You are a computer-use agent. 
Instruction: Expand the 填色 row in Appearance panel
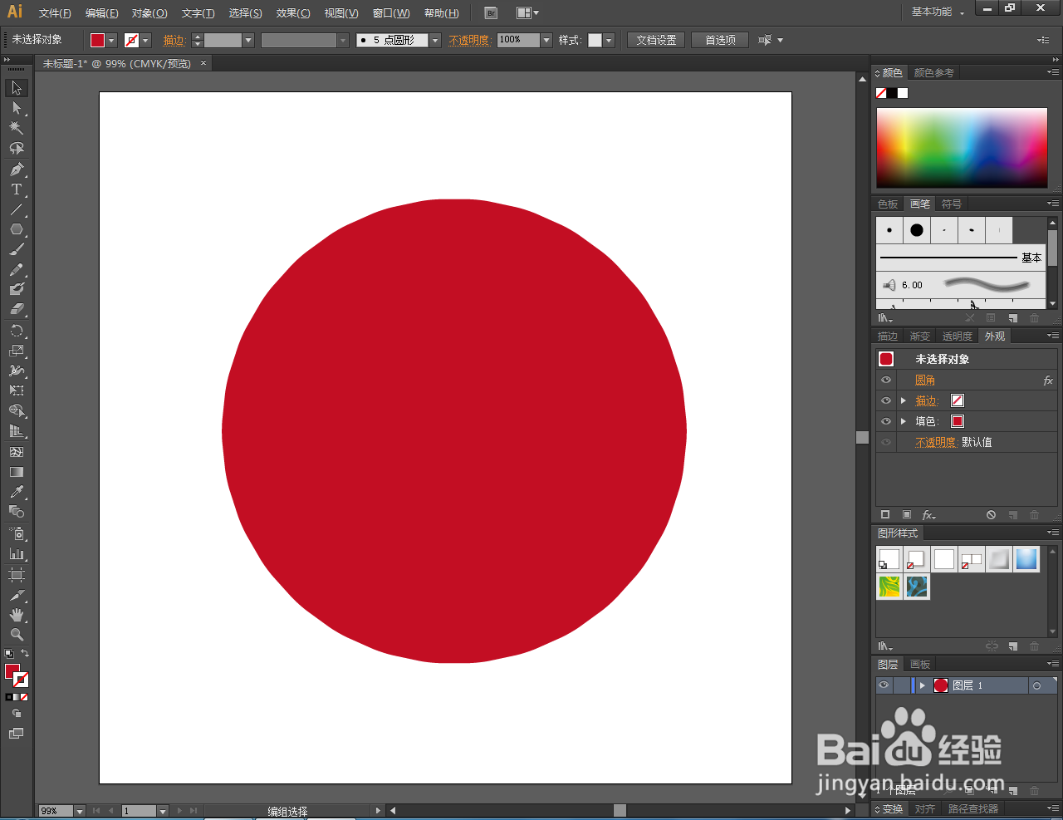tap(904, 421)
